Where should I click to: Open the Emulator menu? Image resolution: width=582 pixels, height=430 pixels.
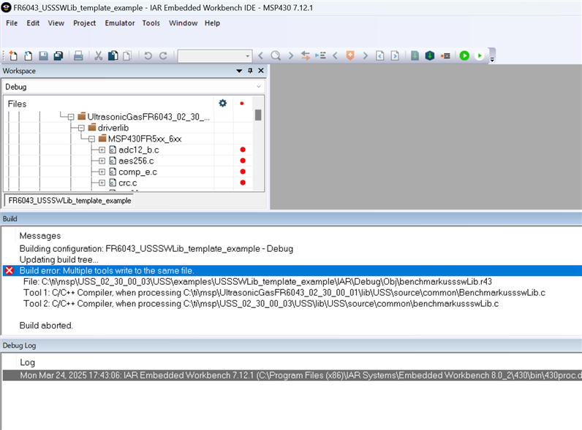[119, 23]
